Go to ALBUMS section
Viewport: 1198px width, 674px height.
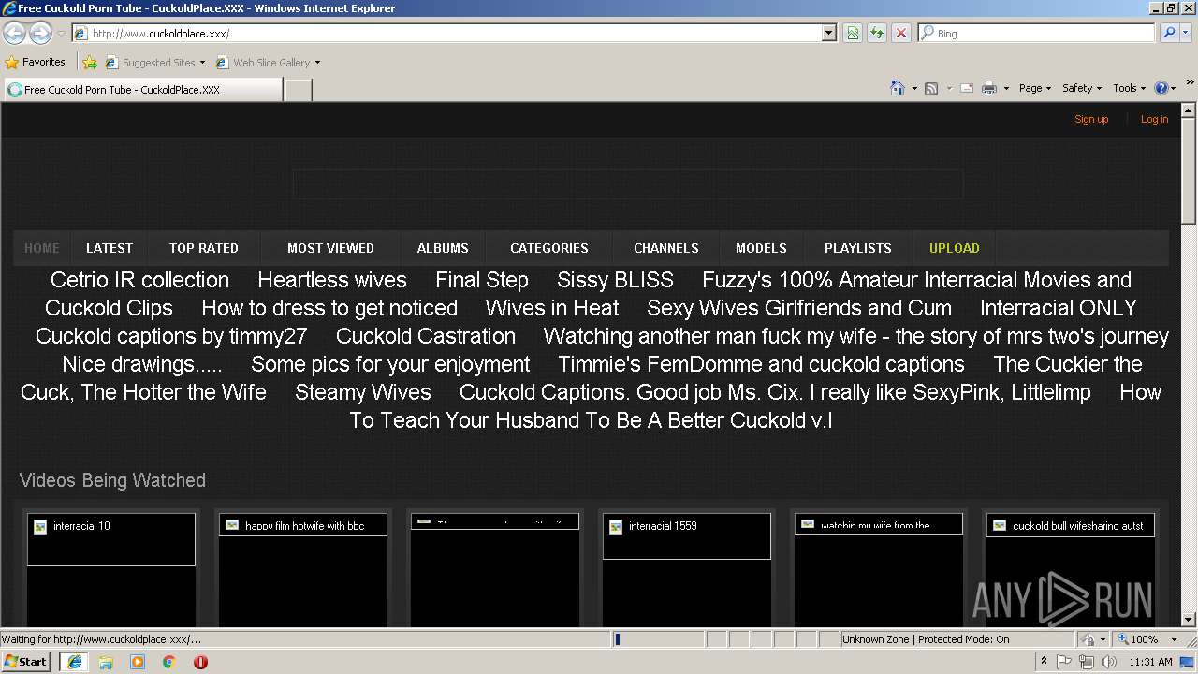click(x=443, y=248)
